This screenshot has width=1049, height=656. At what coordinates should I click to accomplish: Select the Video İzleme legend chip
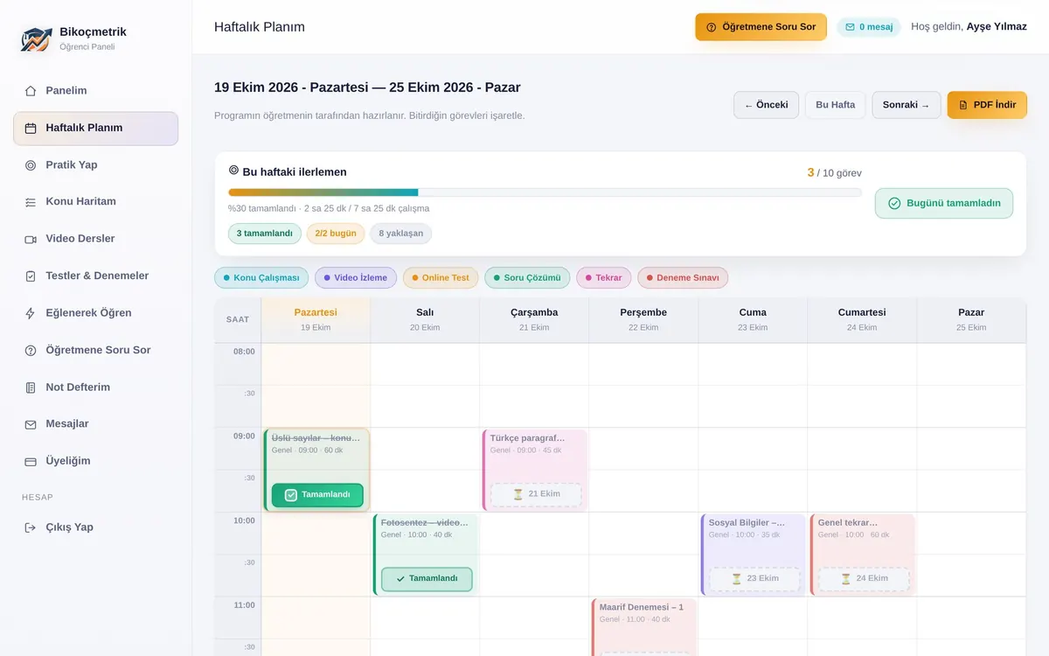click(356, 278)
